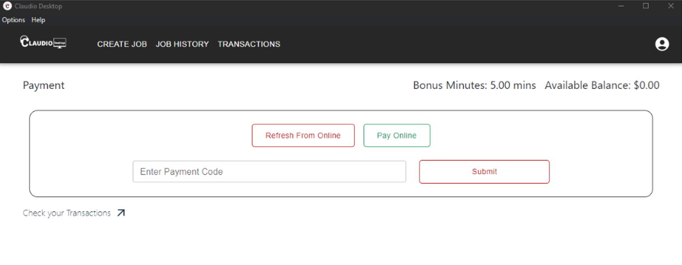Focus the Enter Payment Code field
This screenshot has height=265, width=682.
point(269,172)
